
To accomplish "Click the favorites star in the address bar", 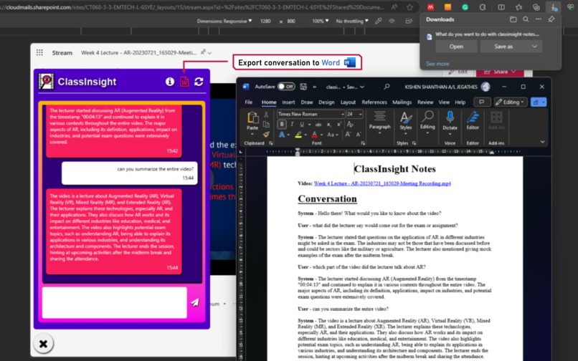I will click(409, 7).
